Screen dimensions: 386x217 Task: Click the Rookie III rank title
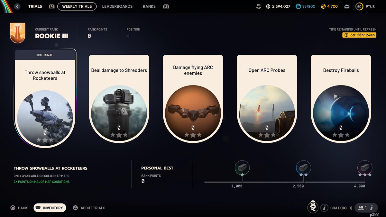pos(52,36)
